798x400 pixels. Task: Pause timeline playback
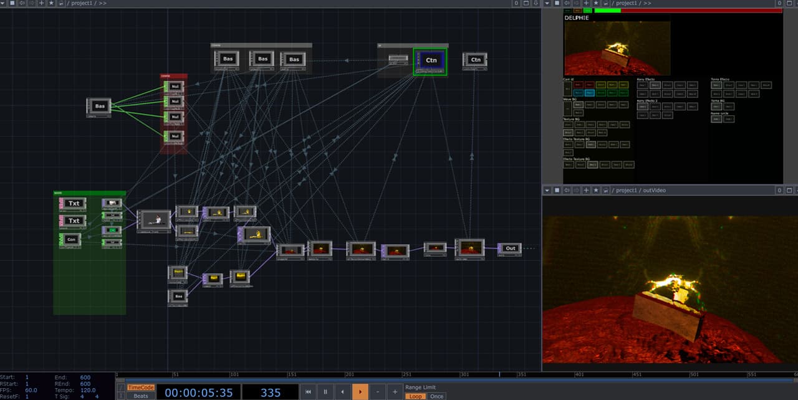pos(325,392)
